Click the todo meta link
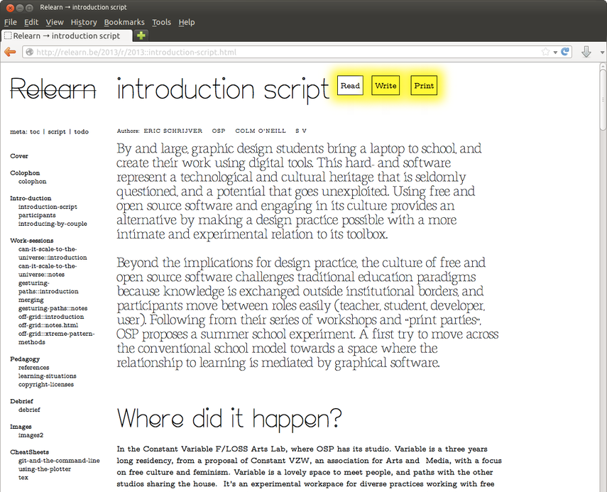Viewport: 607px width, 492px height. pos(81,132)
